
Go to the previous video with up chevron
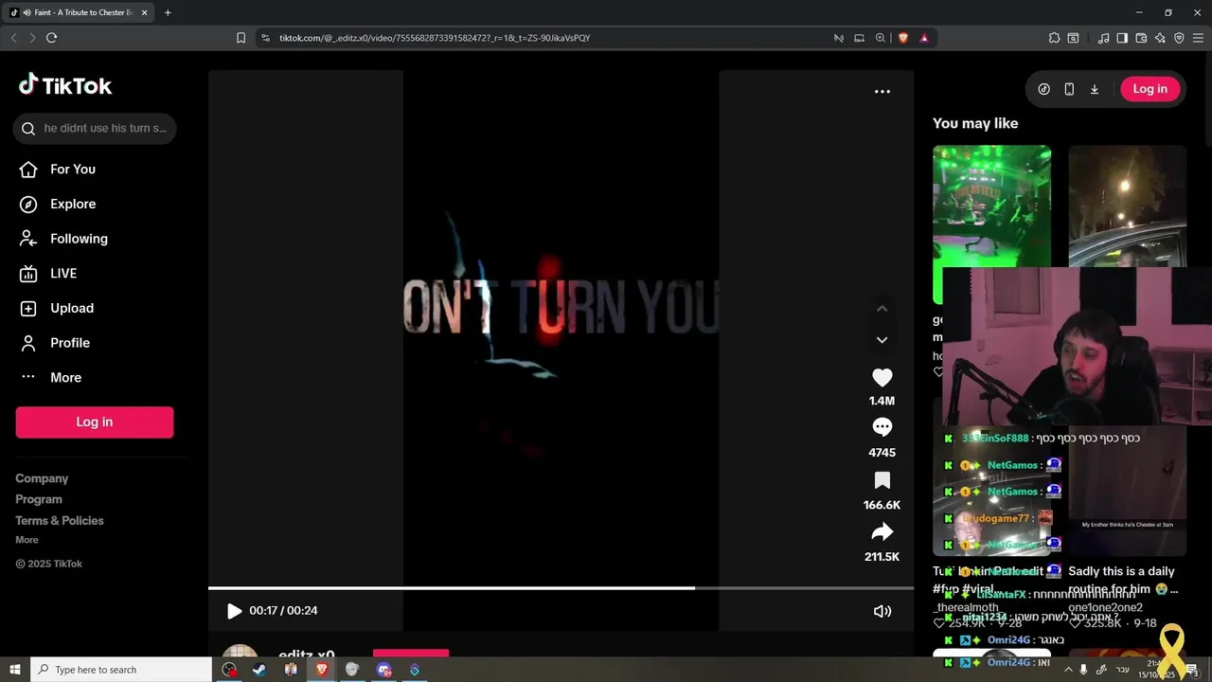click(882, 309)
